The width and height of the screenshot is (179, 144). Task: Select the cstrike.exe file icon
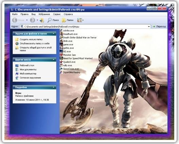61,31
